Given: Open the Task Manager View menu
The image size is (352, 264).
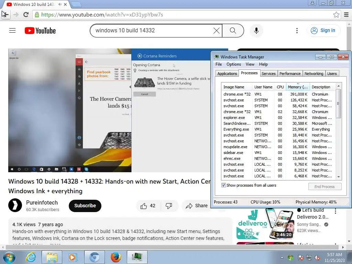Looking at the screenshot, I should click(250, 64).
